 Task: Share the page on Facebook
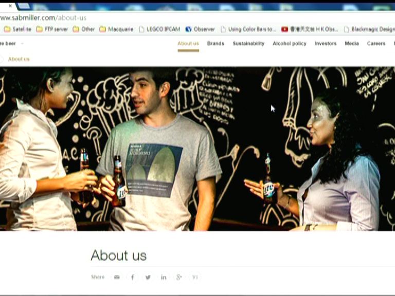pyautogui.click(x=132, y=277)
